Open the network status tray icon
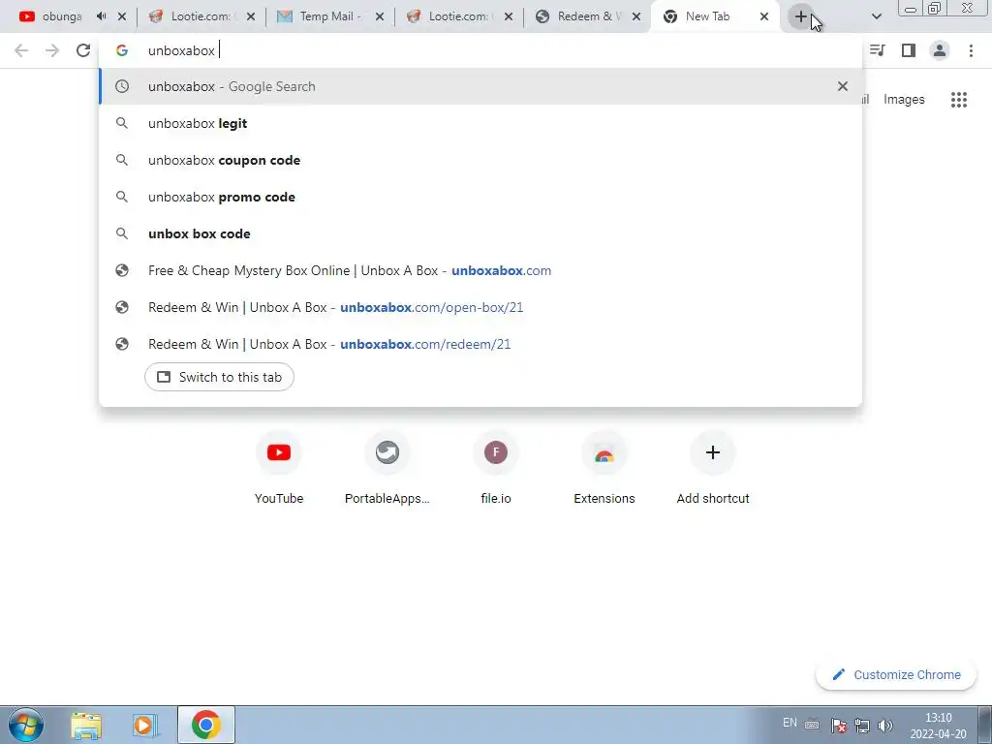The height and width of the screenshot is (744, 992). 861,726
